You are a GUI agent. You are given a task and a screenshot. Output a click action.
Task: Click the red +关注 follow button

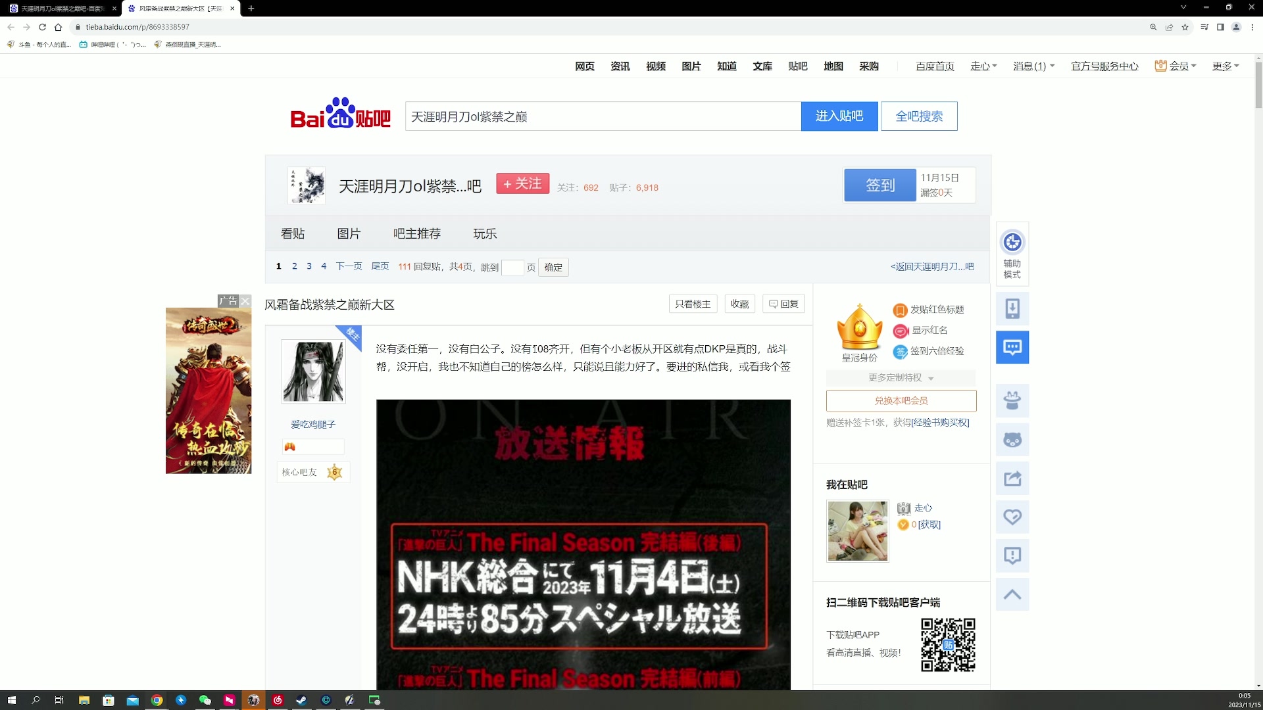522,184
